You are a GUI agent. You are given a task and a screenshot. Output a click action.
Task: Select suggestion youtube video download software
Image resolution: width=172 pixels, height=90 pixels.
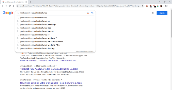click(55, 17)
